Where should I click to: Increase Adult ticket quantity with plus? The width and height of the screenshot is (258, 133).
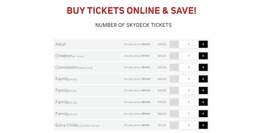click(203, 44)
